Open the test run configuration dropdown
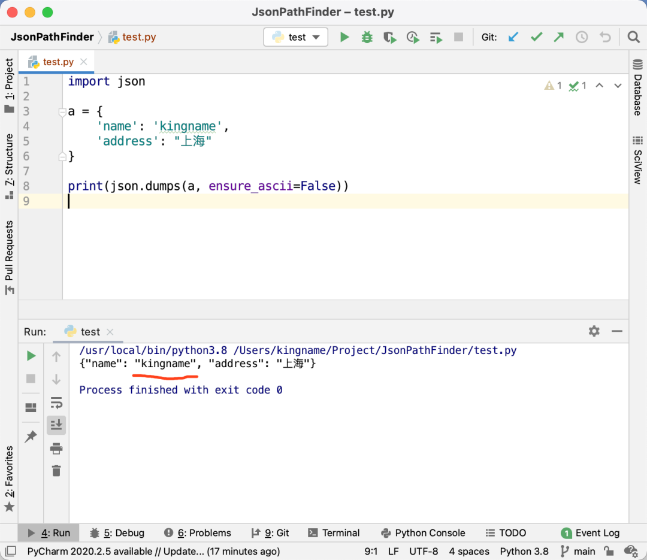The height and width of the screenshot is (560, 647). click(x=296, y=37)
